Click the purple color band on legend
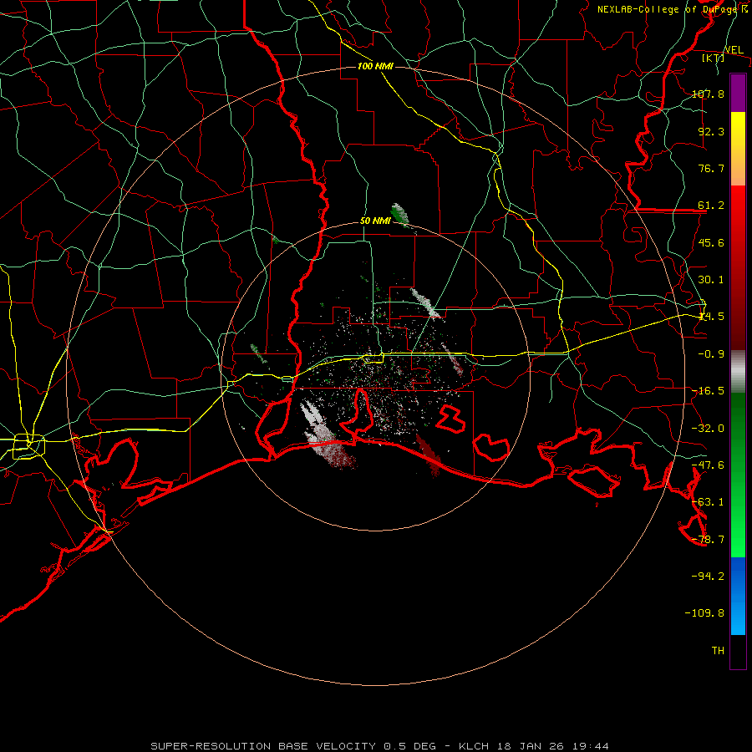This screenshot has height=752, width=752. tap(738, 94)
